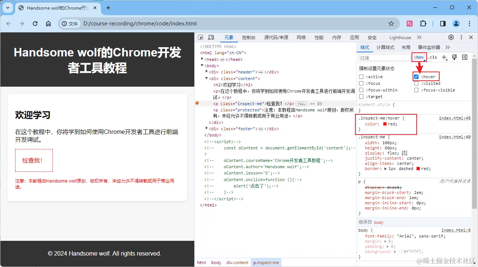Show more styles sidebar tabs chevron
Image resolution: width=478 pixels, height=267 pixels.
pos(448,47)
